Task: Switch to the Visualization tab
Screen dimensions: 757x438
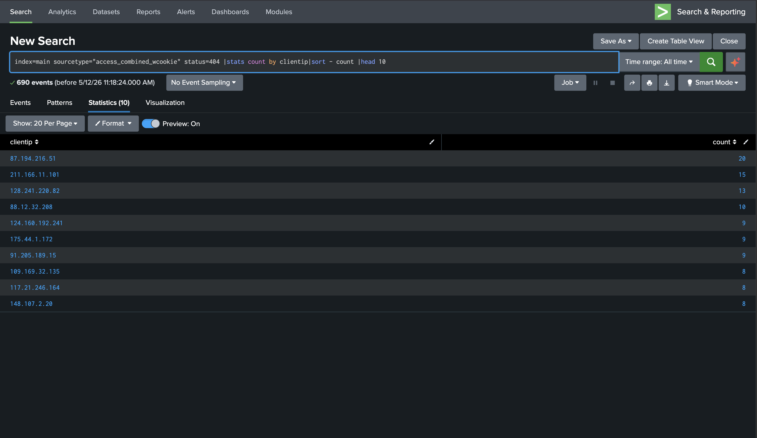Action: coord(165,103)
